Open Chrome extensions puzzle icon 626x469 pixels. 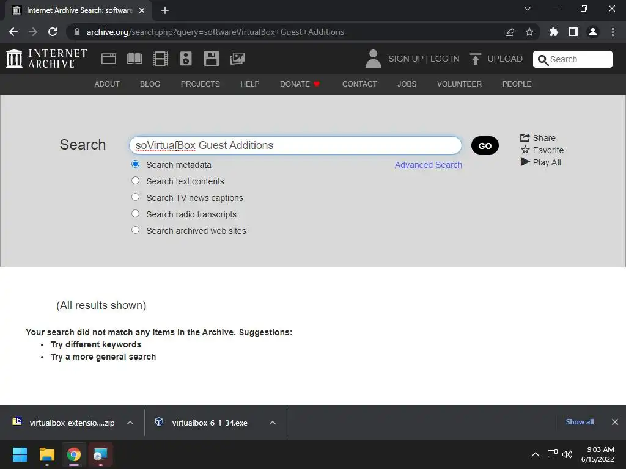click(x=554, y=32)
